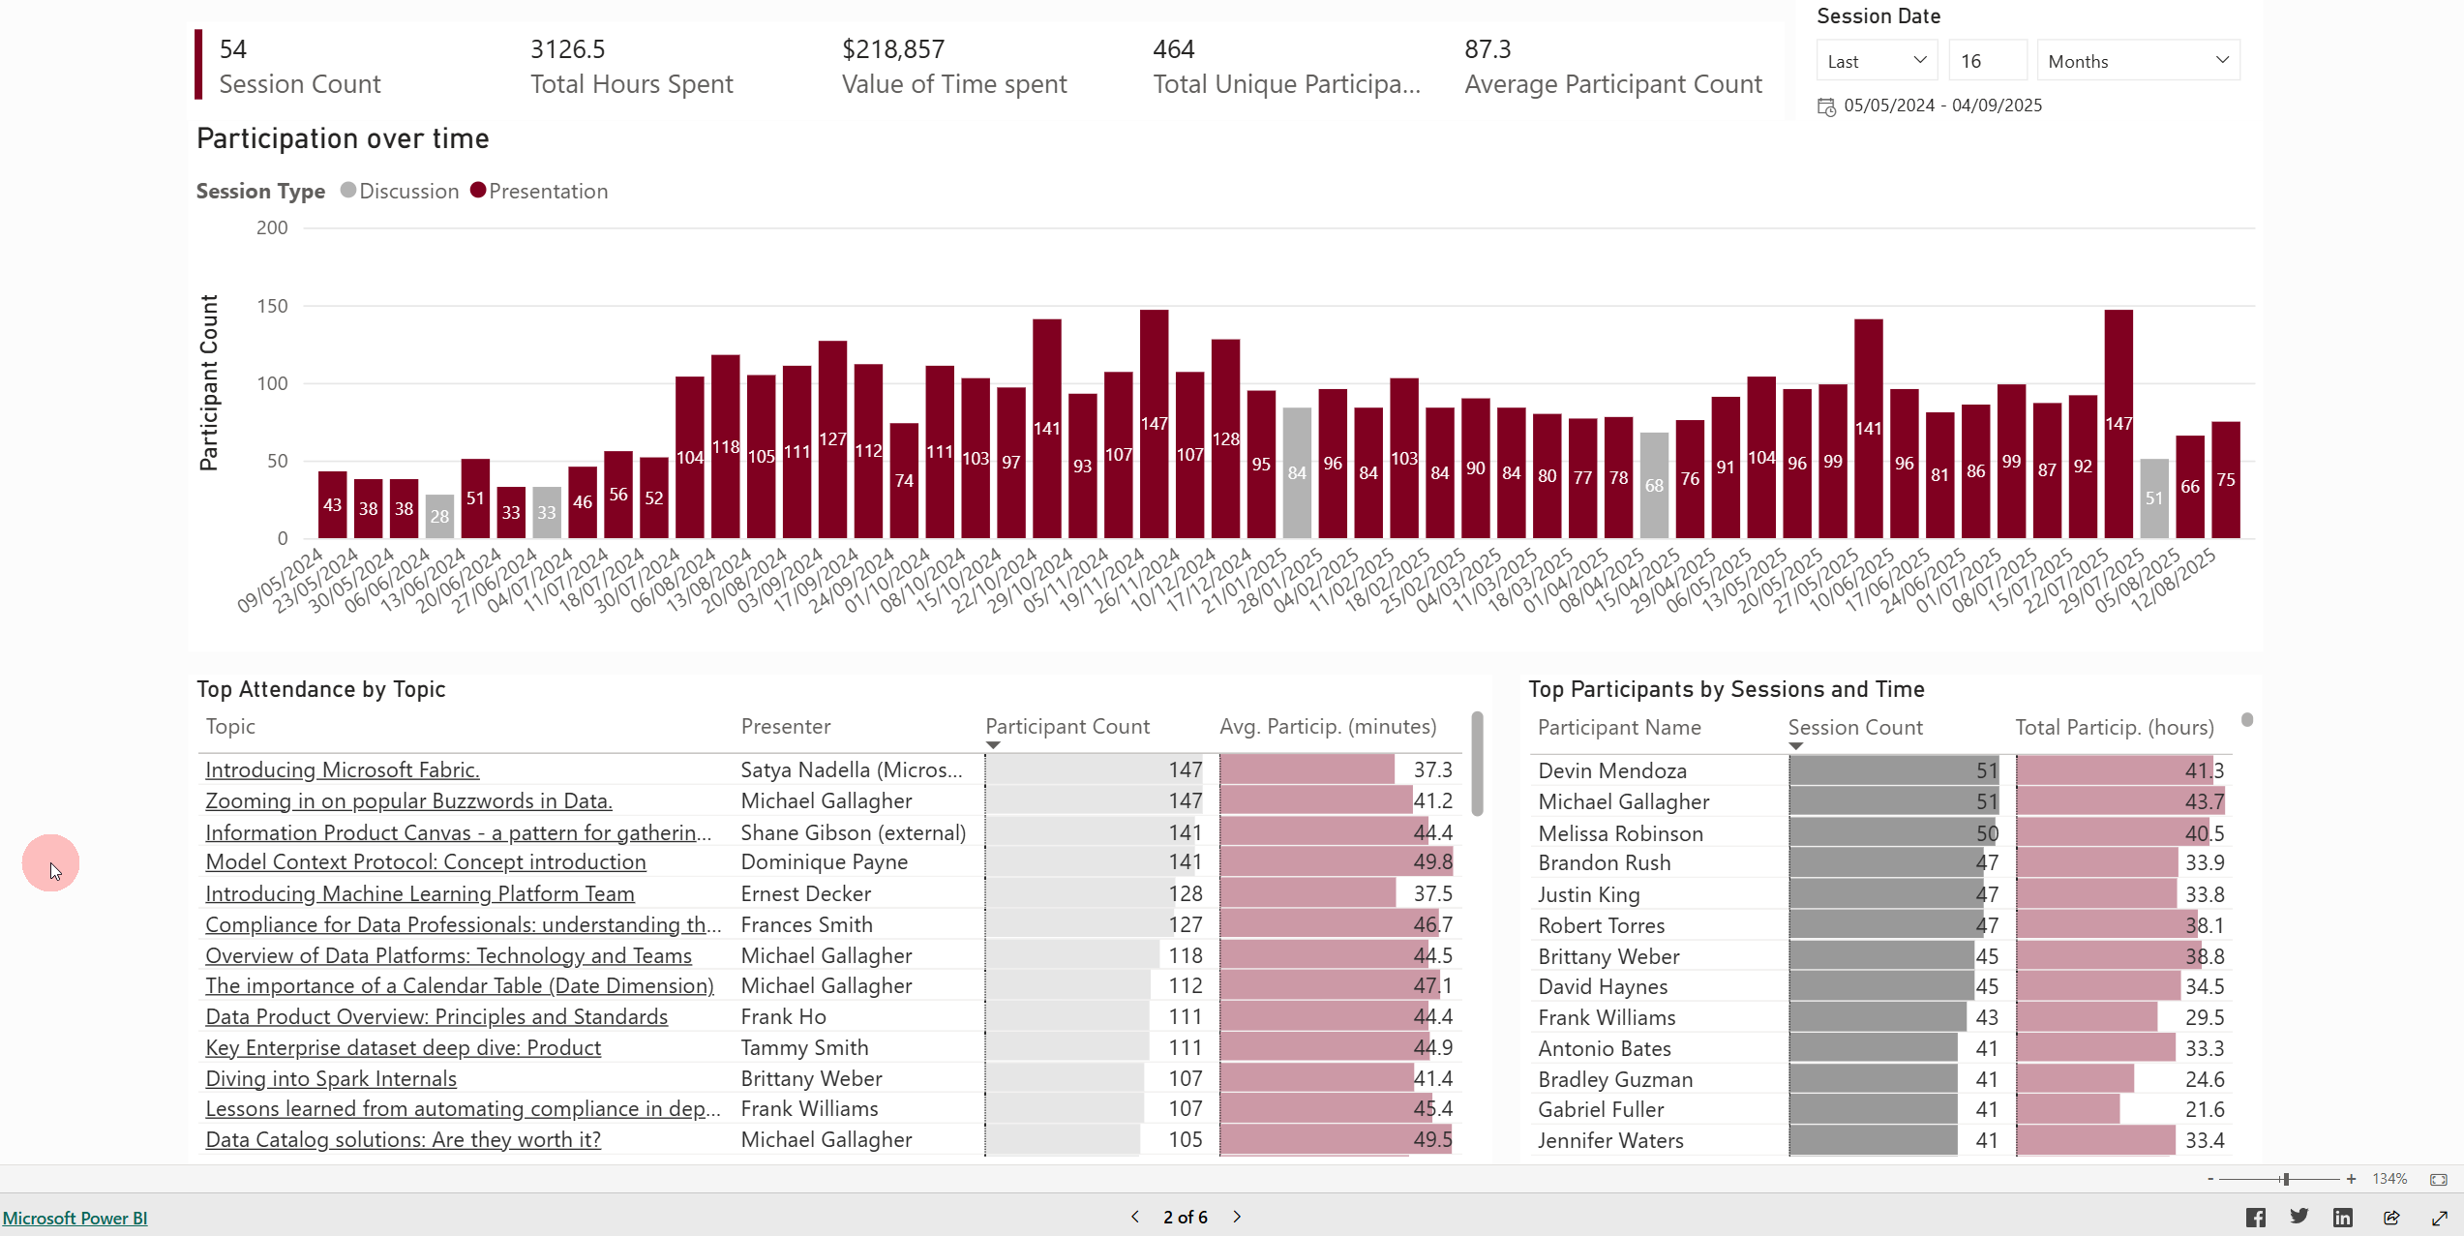
Task: Click the zoom level slider handle
Action: tap(2285, 1179)
